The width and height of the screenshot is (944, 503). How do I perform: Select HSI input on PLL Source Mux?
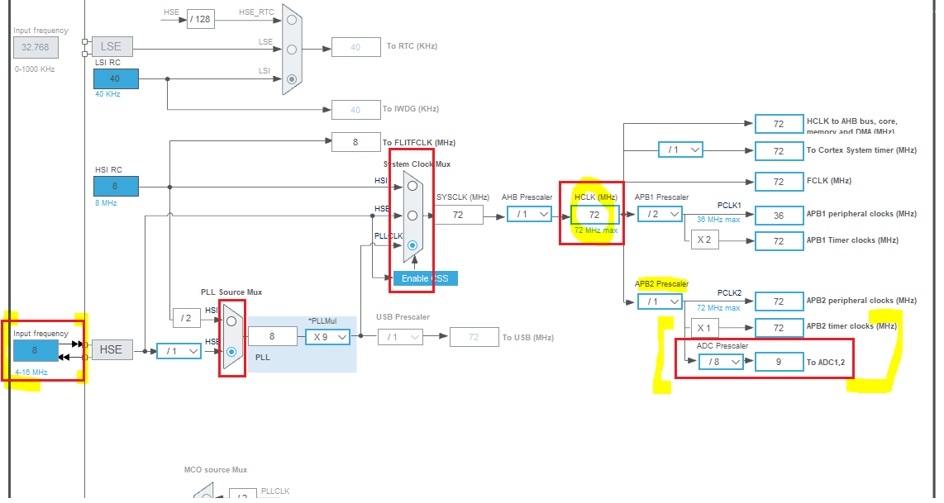coord(231,321)
